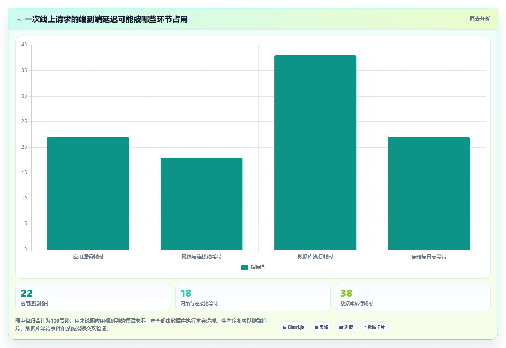Image resolution: width=506 pixels, height=348 pixels.
Task: Click 数据库执行耗时 caption in third stat card
Action: (x=357, y=304)
